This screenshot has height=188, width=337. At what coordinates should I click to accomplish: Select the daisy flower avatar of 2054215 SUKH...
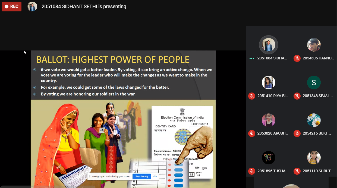click(314, 120)
